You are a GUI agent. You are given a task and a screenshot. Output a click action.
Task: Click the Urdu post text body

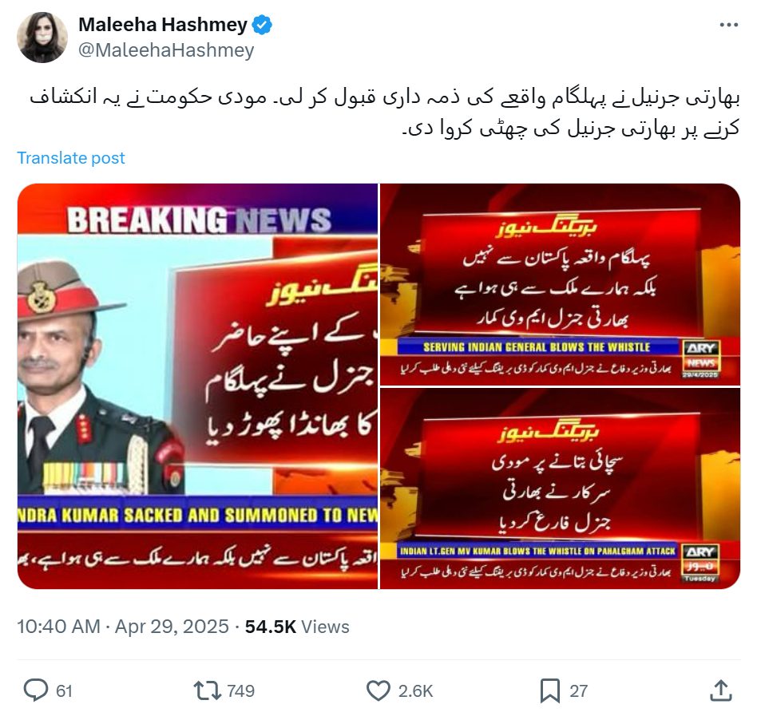coord(384,113)
